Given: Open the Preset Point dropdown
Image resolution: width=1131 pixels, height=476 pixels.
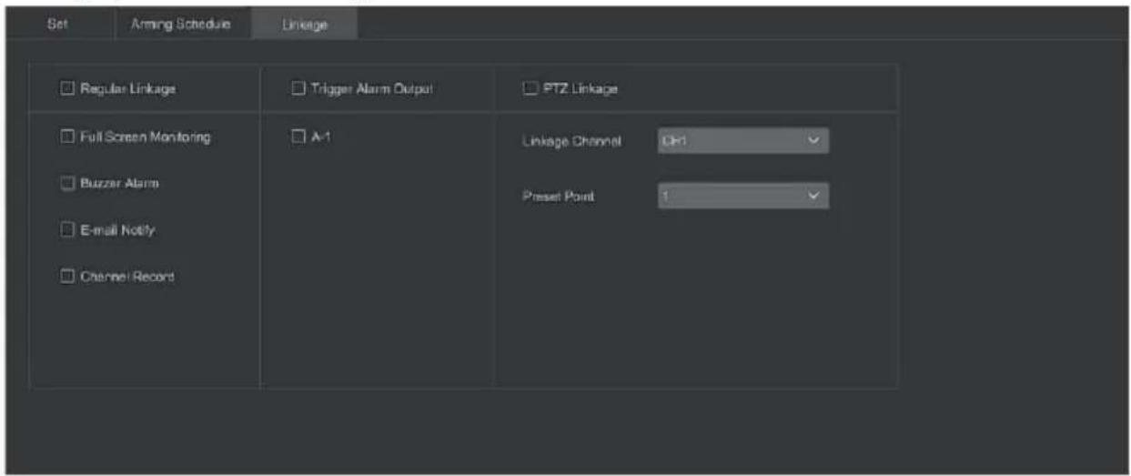Looking at the screenshot, I should click(742, 196).
